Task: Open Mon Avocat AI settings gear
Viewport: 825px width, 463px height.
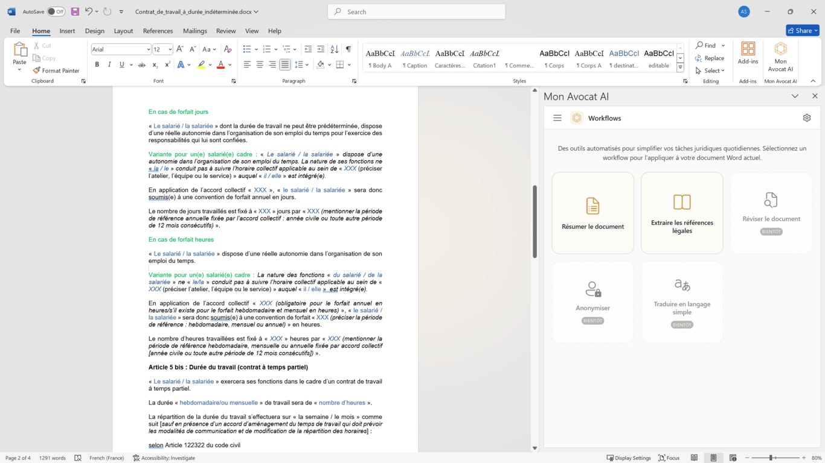Action: 806,118
